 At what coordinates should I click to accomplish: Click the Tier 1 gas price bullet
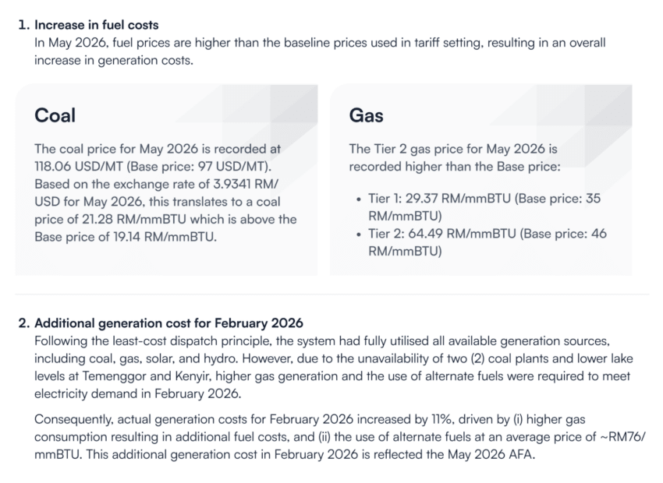pyautogui.click(x=484, y=207)
